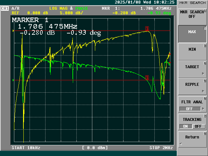Click the MARKER 1 frequency readout 1.706 475MHz

tap(47, 27)
